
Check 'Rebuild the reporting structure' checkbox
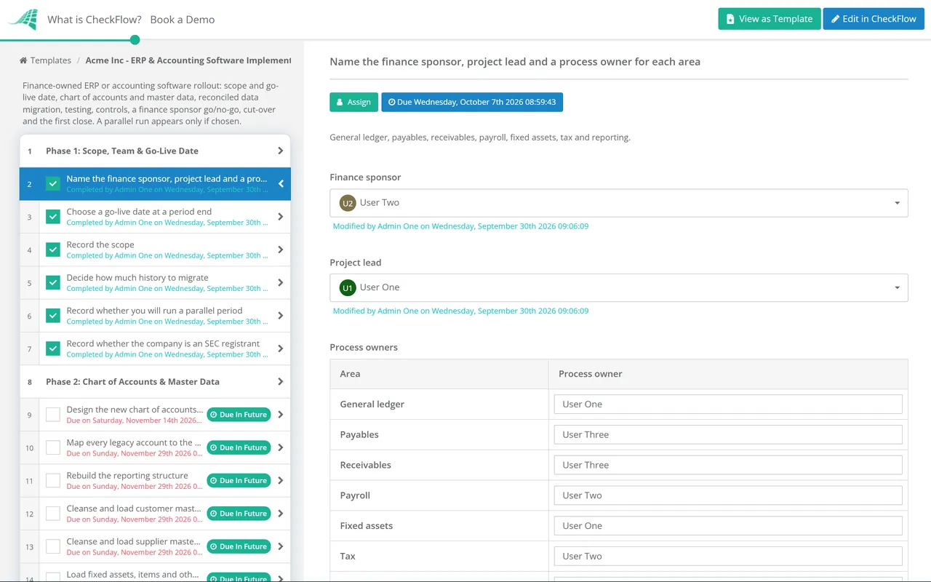tap(53, 480)
